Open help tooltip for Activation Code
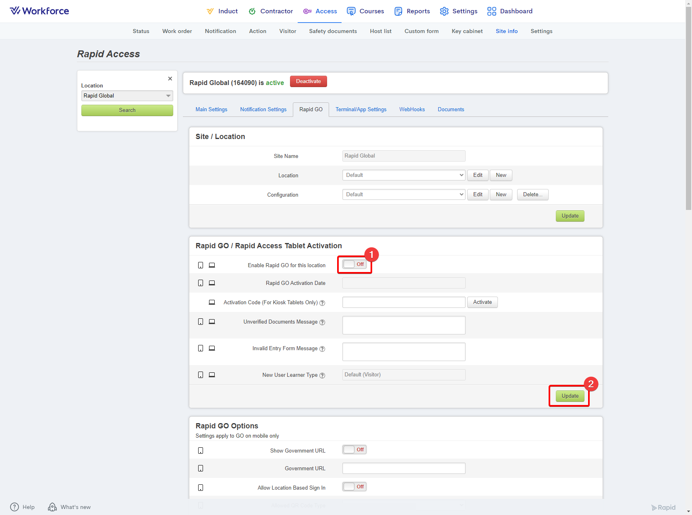This screenshot has width=692, height=515. click(322, 303)
